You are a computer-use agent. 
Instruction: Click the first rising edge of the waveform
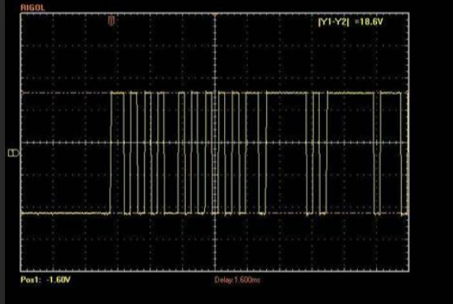pyautogui.click(x=111, y=153)
